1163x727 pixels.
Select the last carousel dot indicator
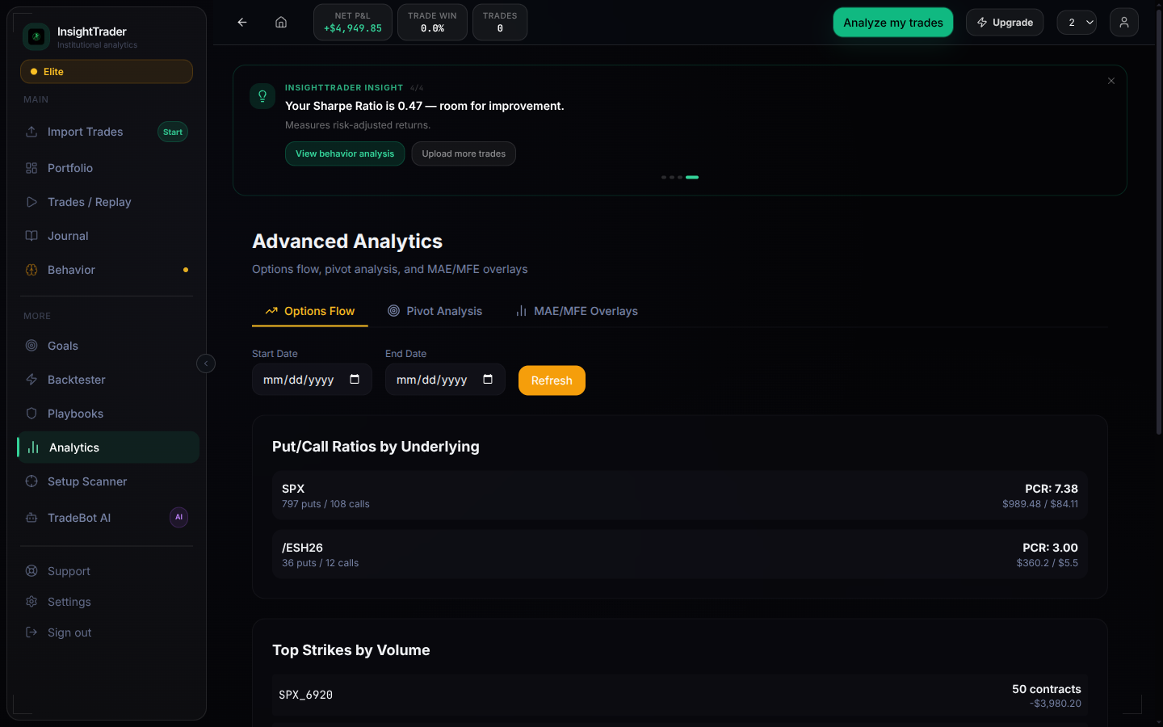(x=692, y=177)
